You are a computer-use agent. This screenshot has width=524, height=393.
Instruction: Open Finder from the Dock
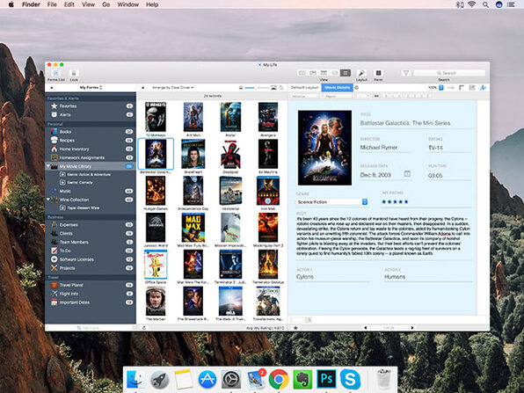coord(135,380)
